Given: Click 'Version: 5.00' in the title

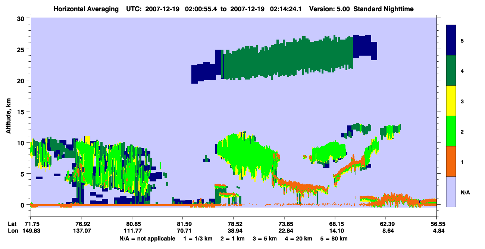Looking at the screenshot, I should point(329,9).
